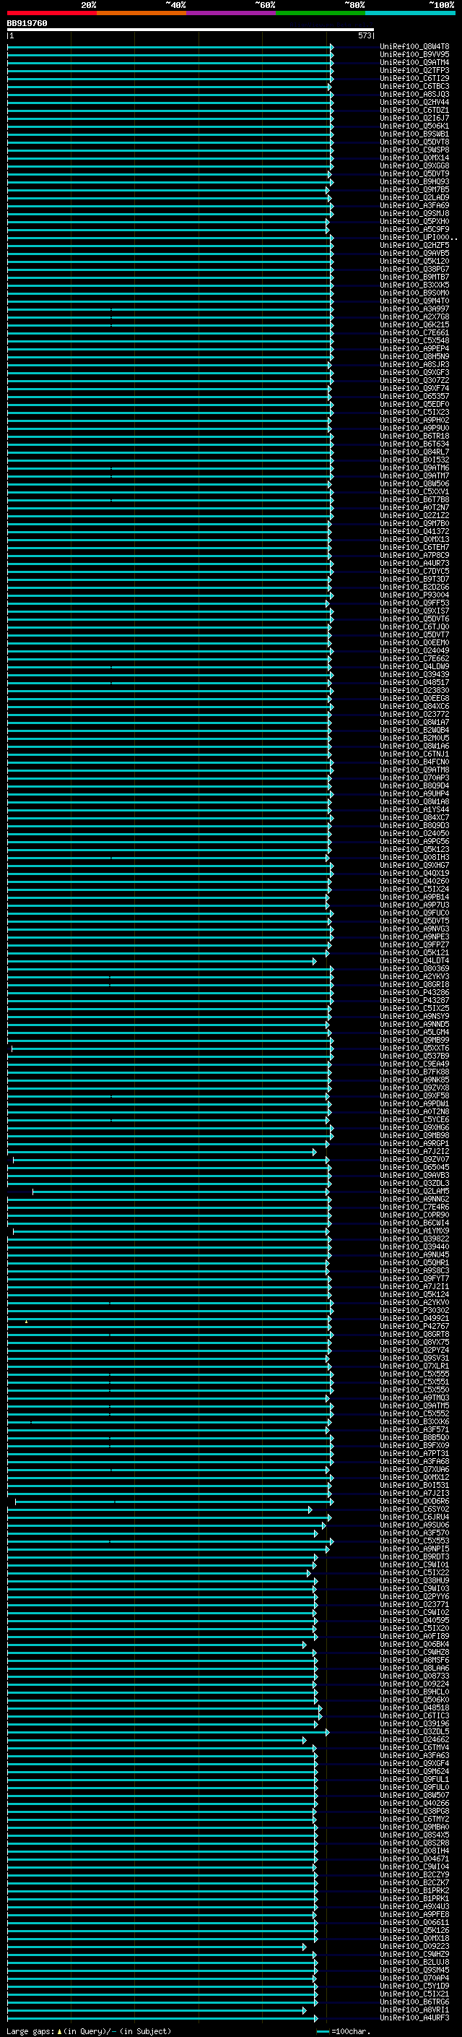Click label UniRef100_Q5K120
This screenshot has height=2037, width=462.
pyautogui.click(x=414, y=261)
